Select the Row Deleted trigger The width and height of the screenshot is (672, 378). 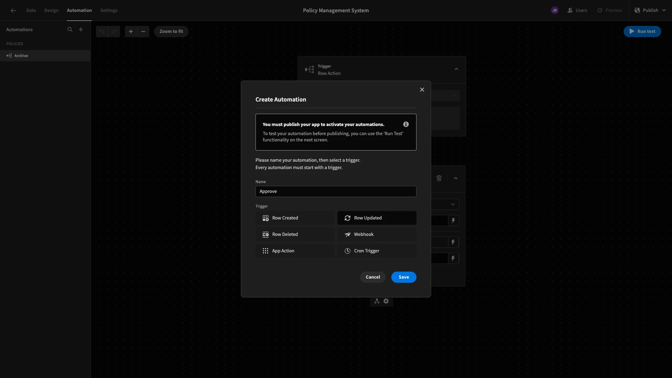pyautogui.click(x=295, y=234)
